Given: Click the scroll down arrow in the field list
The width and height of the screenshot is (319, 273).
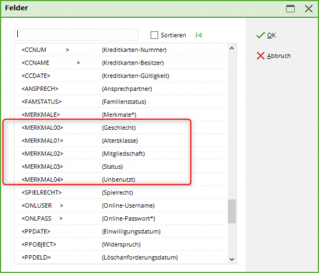Looking at the screenshot, I should pyautogui.click(x=232, y=260).
